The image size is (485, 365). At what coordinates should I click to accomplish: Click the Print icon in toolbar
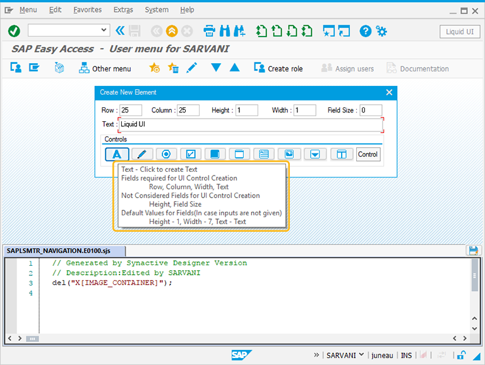click(210, 31)
